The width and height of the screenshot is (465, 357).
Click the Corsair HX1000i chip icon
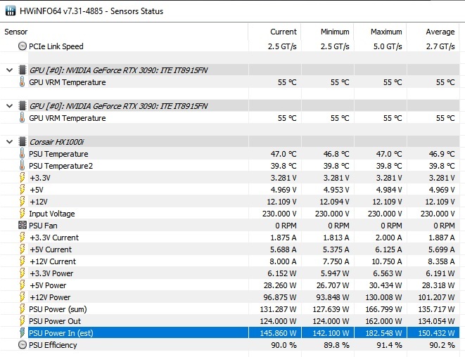pos(22,142)
